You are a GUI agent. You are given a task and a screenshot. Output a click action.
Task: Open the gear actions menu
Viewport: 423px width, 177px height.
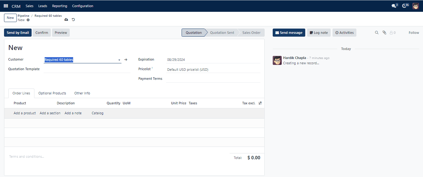tap(28, 20)
